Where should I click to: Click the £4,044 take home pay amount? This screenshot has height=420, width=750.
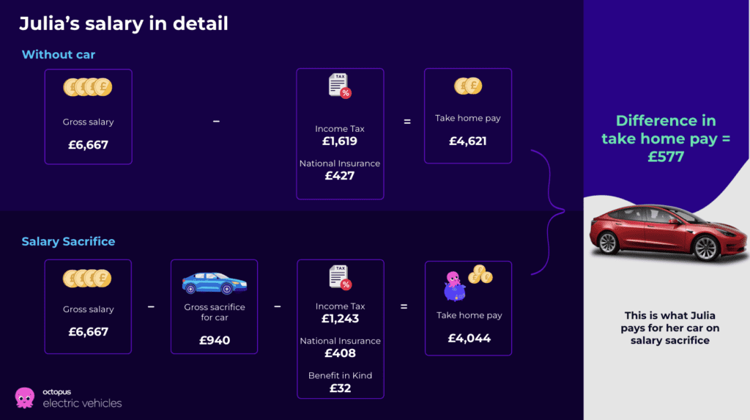469,339
